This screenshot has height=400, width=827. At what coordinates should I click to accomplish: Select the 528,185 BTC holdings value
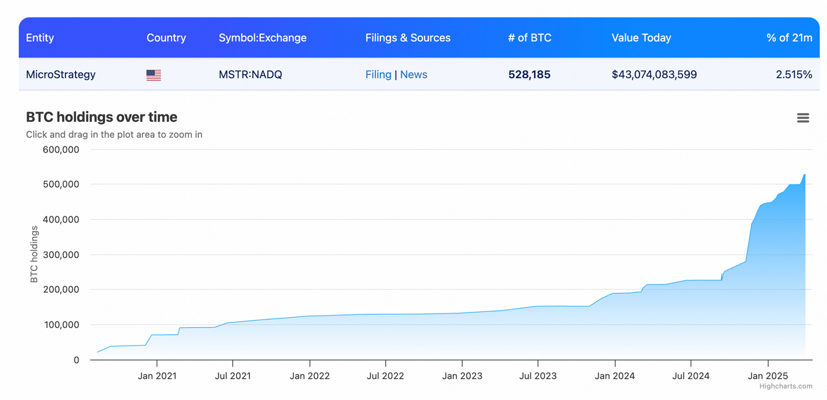click(529, 74)
